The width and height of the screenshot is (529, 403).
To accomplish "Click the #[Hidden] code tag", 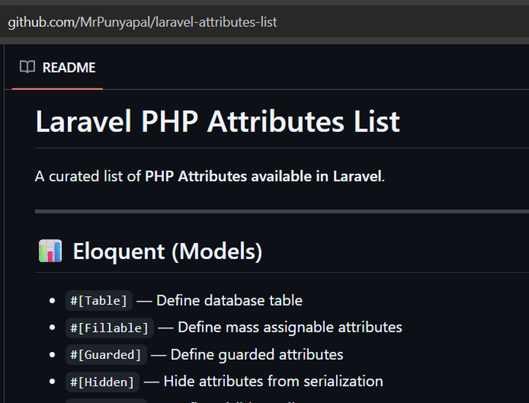I will click(103, 382).
